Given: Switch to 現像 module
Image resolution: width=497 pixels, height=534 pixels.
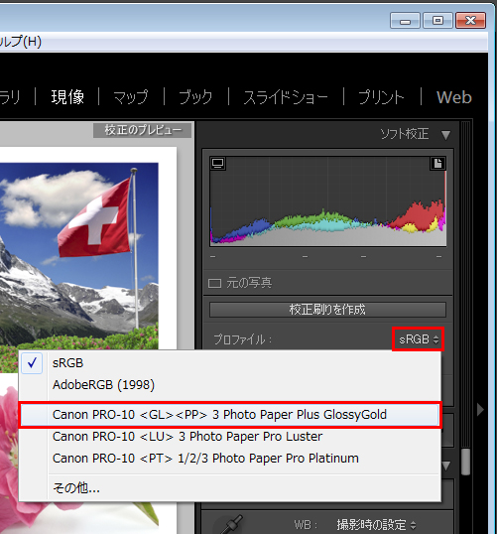Looking at the screenshot, I should 67,97.
